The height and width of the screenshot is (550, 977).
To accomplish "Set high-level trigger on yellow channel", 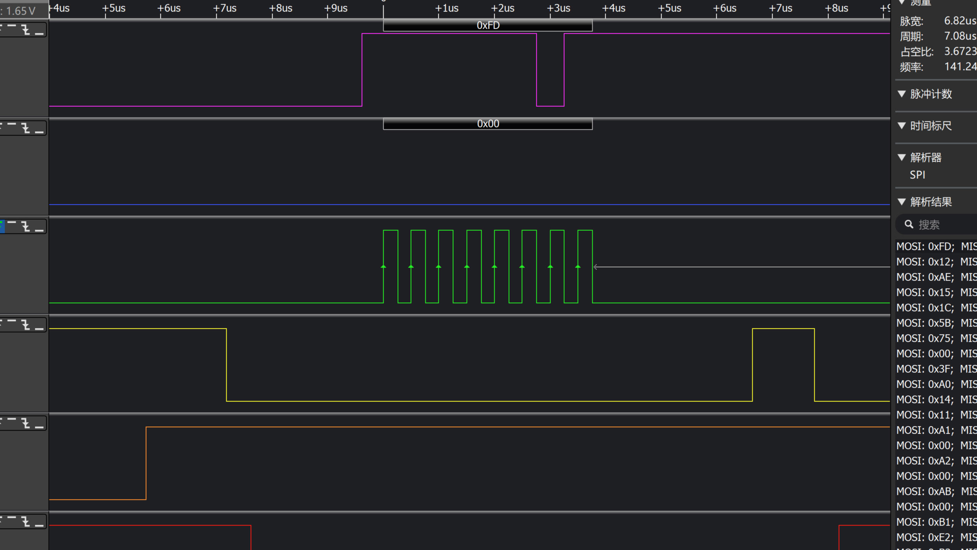I will coord(12,321).
